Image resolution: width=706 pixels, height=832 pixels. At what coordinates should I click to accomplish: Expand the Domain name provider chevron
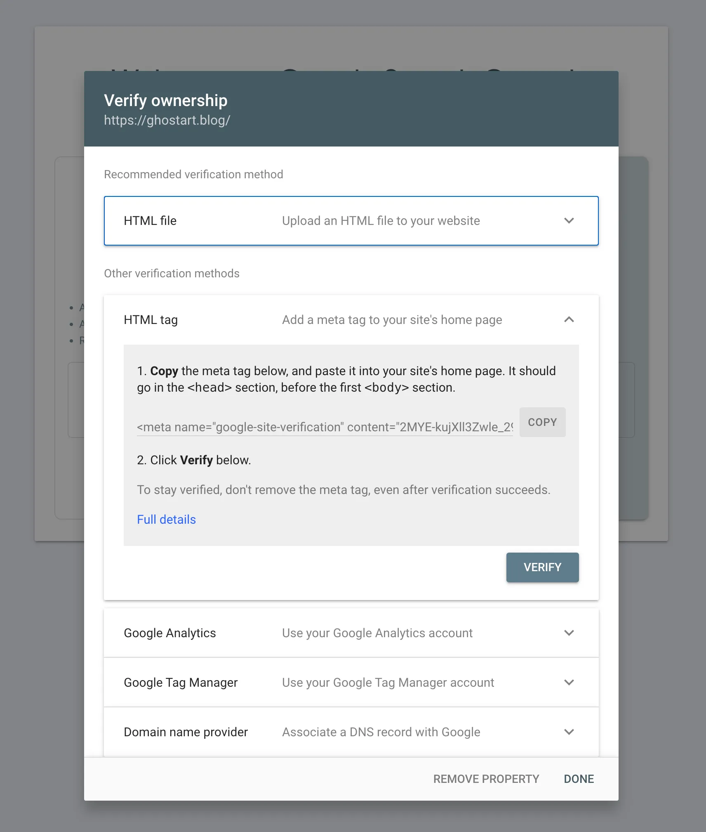point(569,732)
